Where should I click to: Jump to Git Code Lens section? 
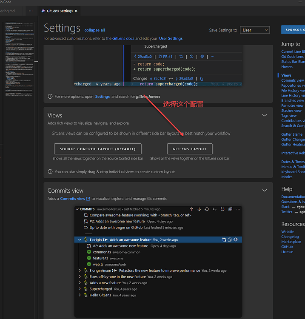pyautogui.click(x=292, y=57)
